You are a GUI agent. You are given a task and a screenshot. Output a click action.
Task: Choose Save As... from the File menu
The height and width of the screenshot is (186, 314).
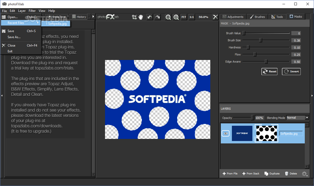pyautogui.click(x=21, y=37)
